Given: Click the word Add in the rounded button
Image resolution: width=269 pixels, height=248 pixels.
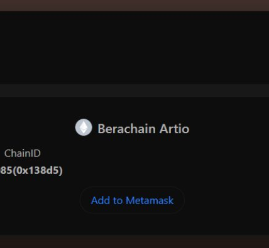Looking at the screenshot, I should pos(101,200).
